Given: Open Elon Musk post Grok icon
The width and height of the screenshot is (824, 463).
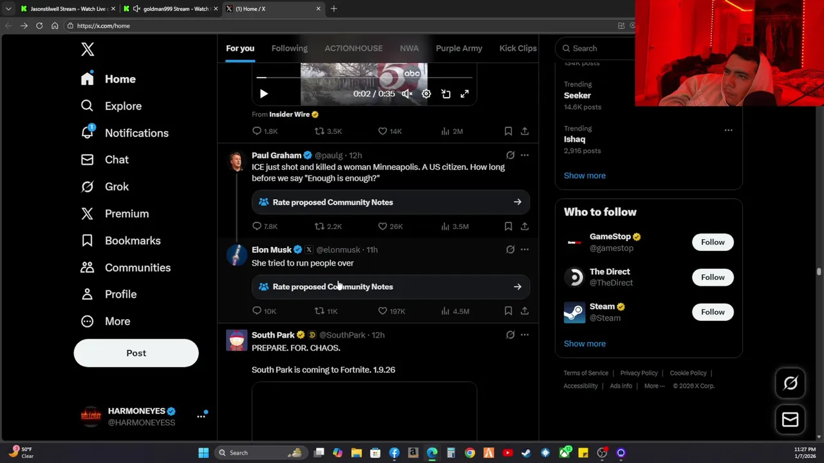Looking at the screenshot, I should (510, 250).
